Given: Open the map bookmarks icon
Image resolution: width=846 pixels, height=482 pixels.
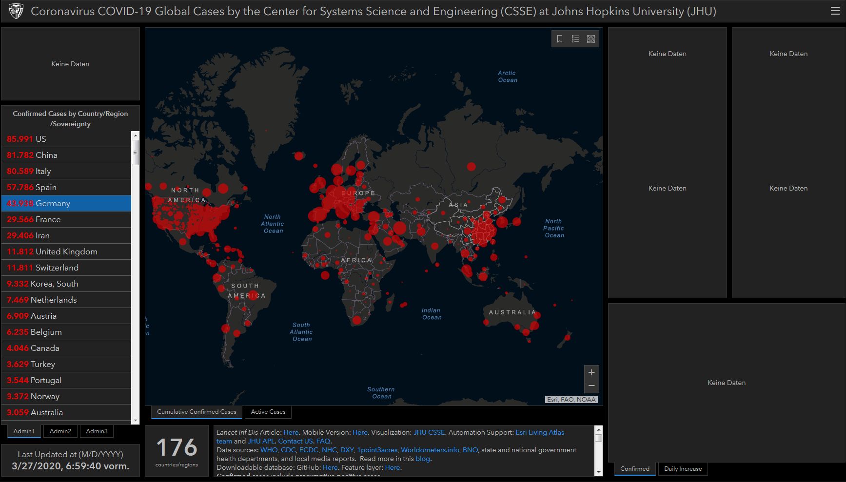Looking at the screenshot, I should (560, 39).
